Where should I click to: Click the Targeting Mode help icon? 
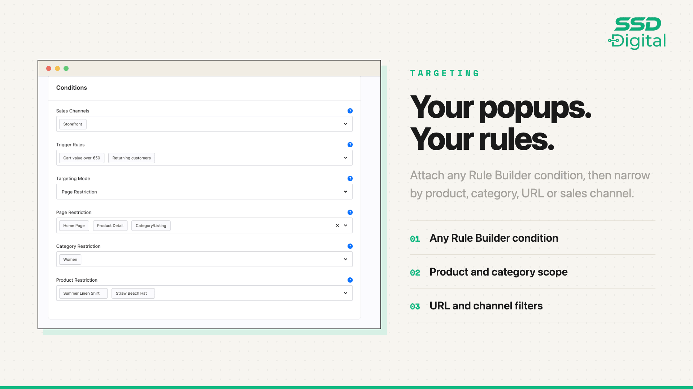[x=350, y=179]
